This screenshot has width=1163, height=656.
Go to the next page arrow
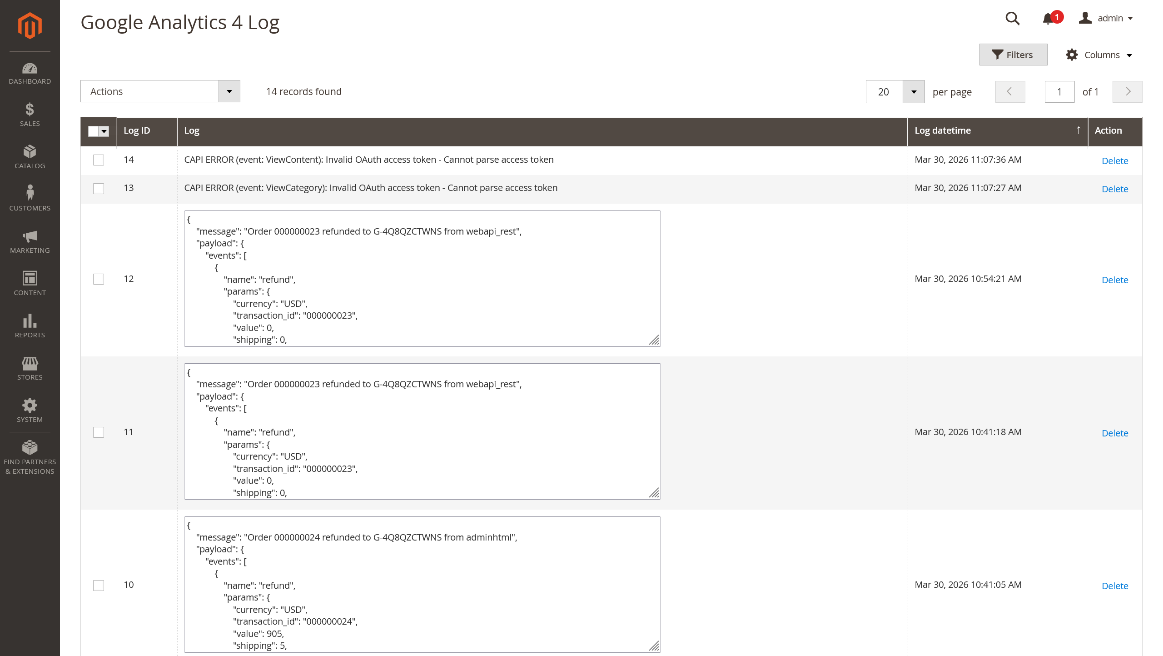1128,92
